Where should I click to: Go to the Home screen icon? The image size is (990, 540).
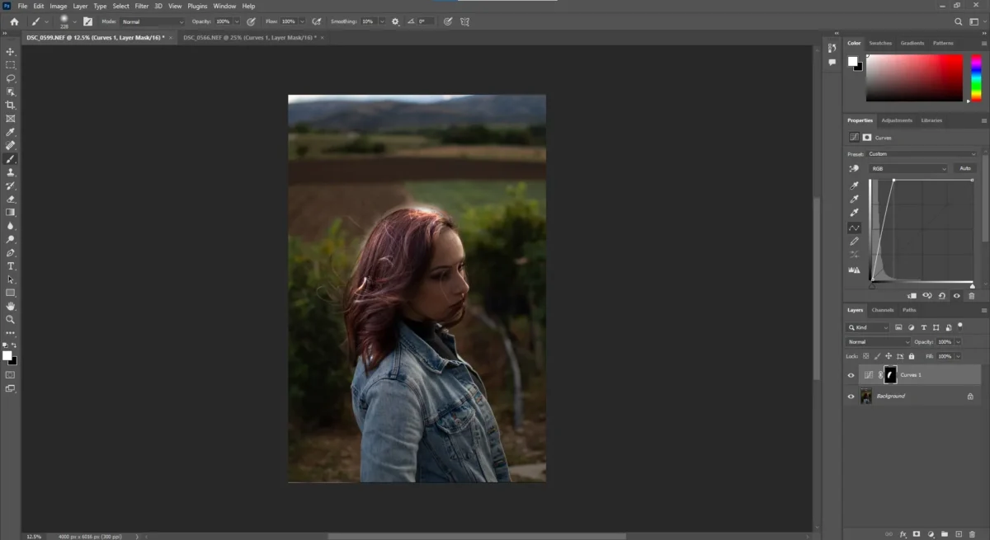coord(14,21)
